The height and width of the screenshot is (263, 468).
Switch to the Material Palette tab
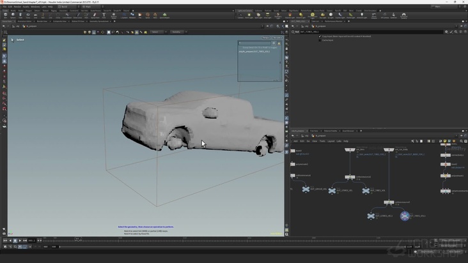tap(331, 131)
